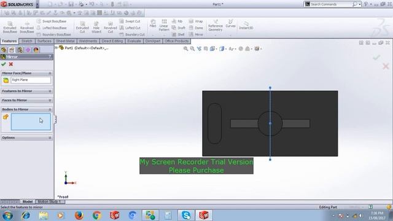Cancel Mirror with red X
Viewport: 393px width, 221px height.
11,64
